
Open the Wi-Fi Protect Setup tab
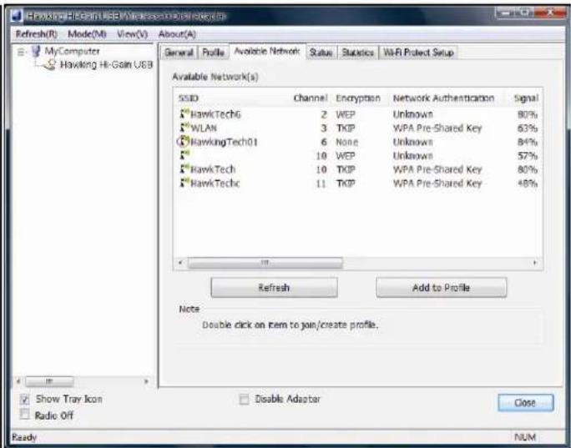pos(418,53)
